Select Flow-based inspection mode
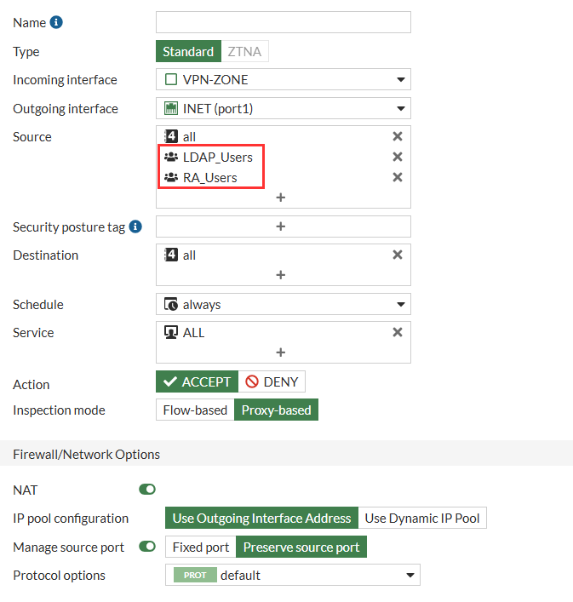Screen dimensions: 573x602 tap(195, 410)
